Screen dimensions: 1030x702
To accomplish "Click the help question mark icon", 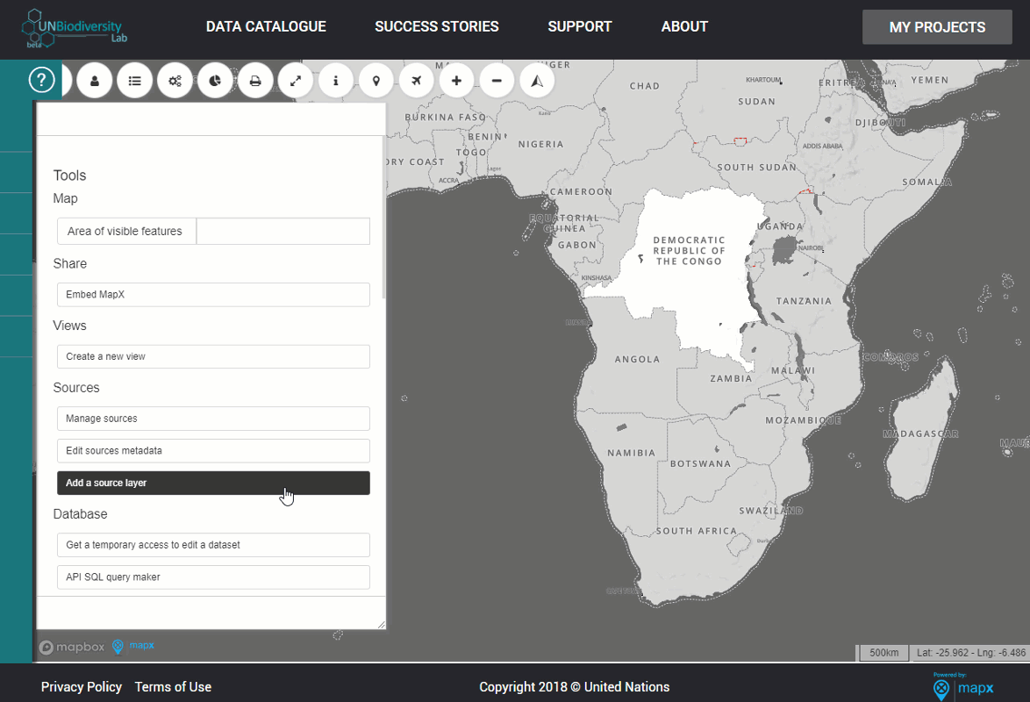I will pyautogui.click(x=41, y=80).
